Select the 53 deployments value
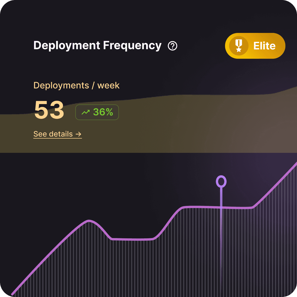The image size is (297, 297). pos(49,110)
